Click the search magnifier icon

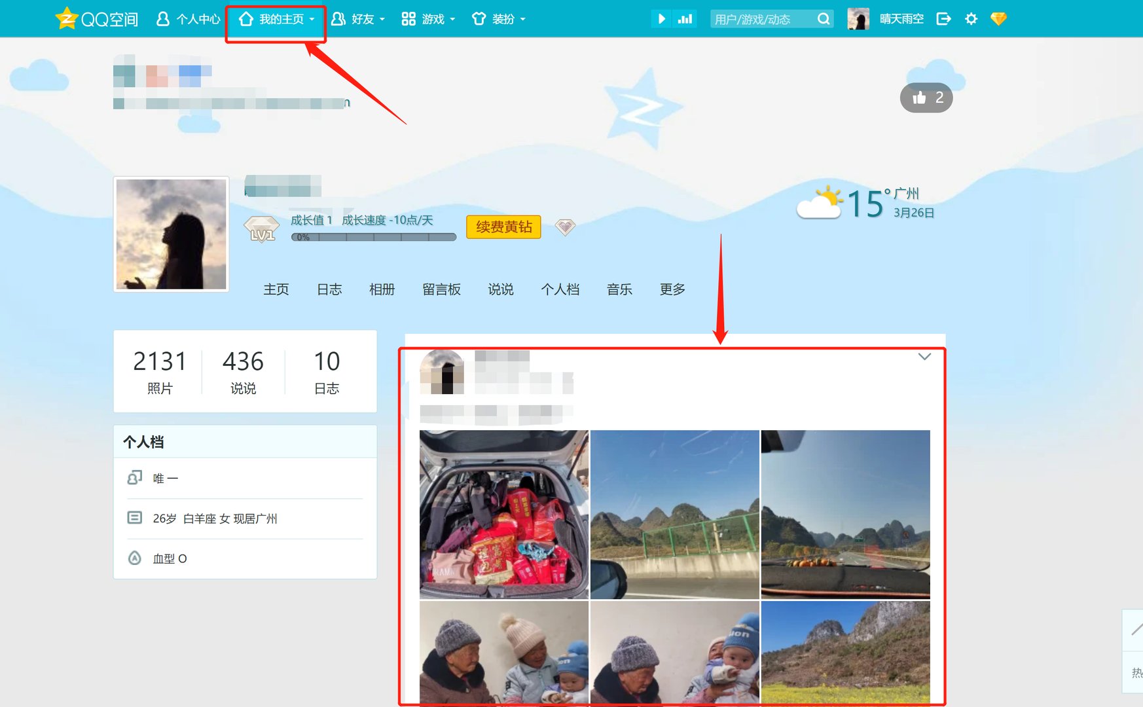(824, 19)
